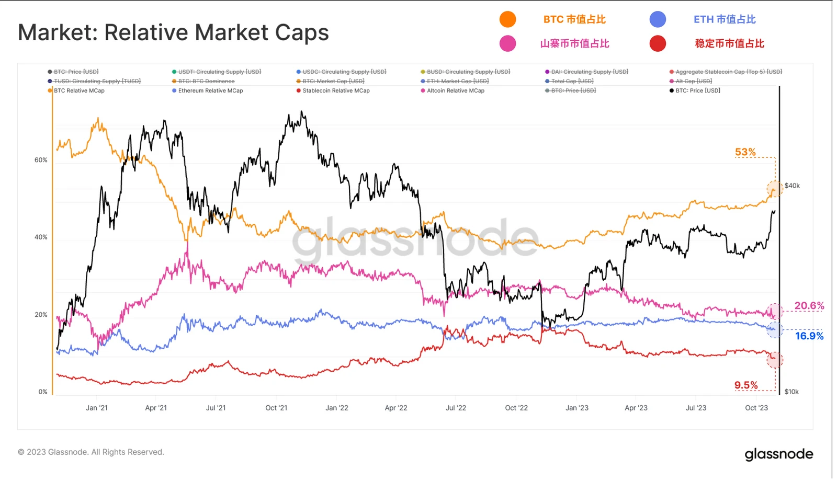Toggle Stablecoin Relative MCap legend series
Screen dimensions: 837x481
[x=333, y=90]
